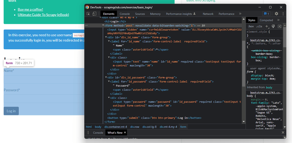Show more DevTools panel tabs chevron
Viewport: 292px width, 143px height.
coord(240,14)
